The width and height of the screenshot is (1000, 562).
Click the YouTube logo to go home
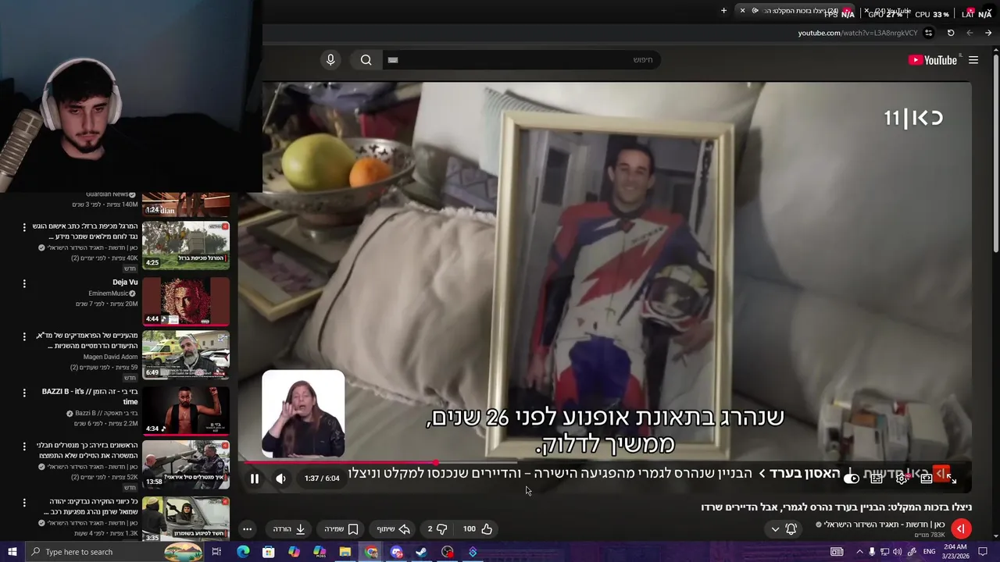tap(933, 60)
